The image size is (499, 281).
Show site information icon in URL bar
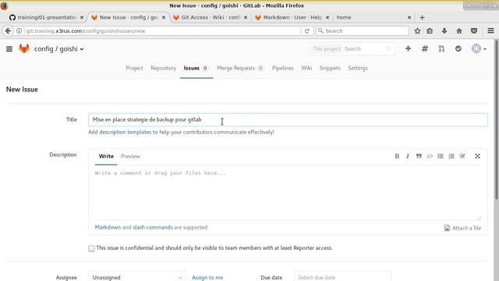[x=19, y=31]
